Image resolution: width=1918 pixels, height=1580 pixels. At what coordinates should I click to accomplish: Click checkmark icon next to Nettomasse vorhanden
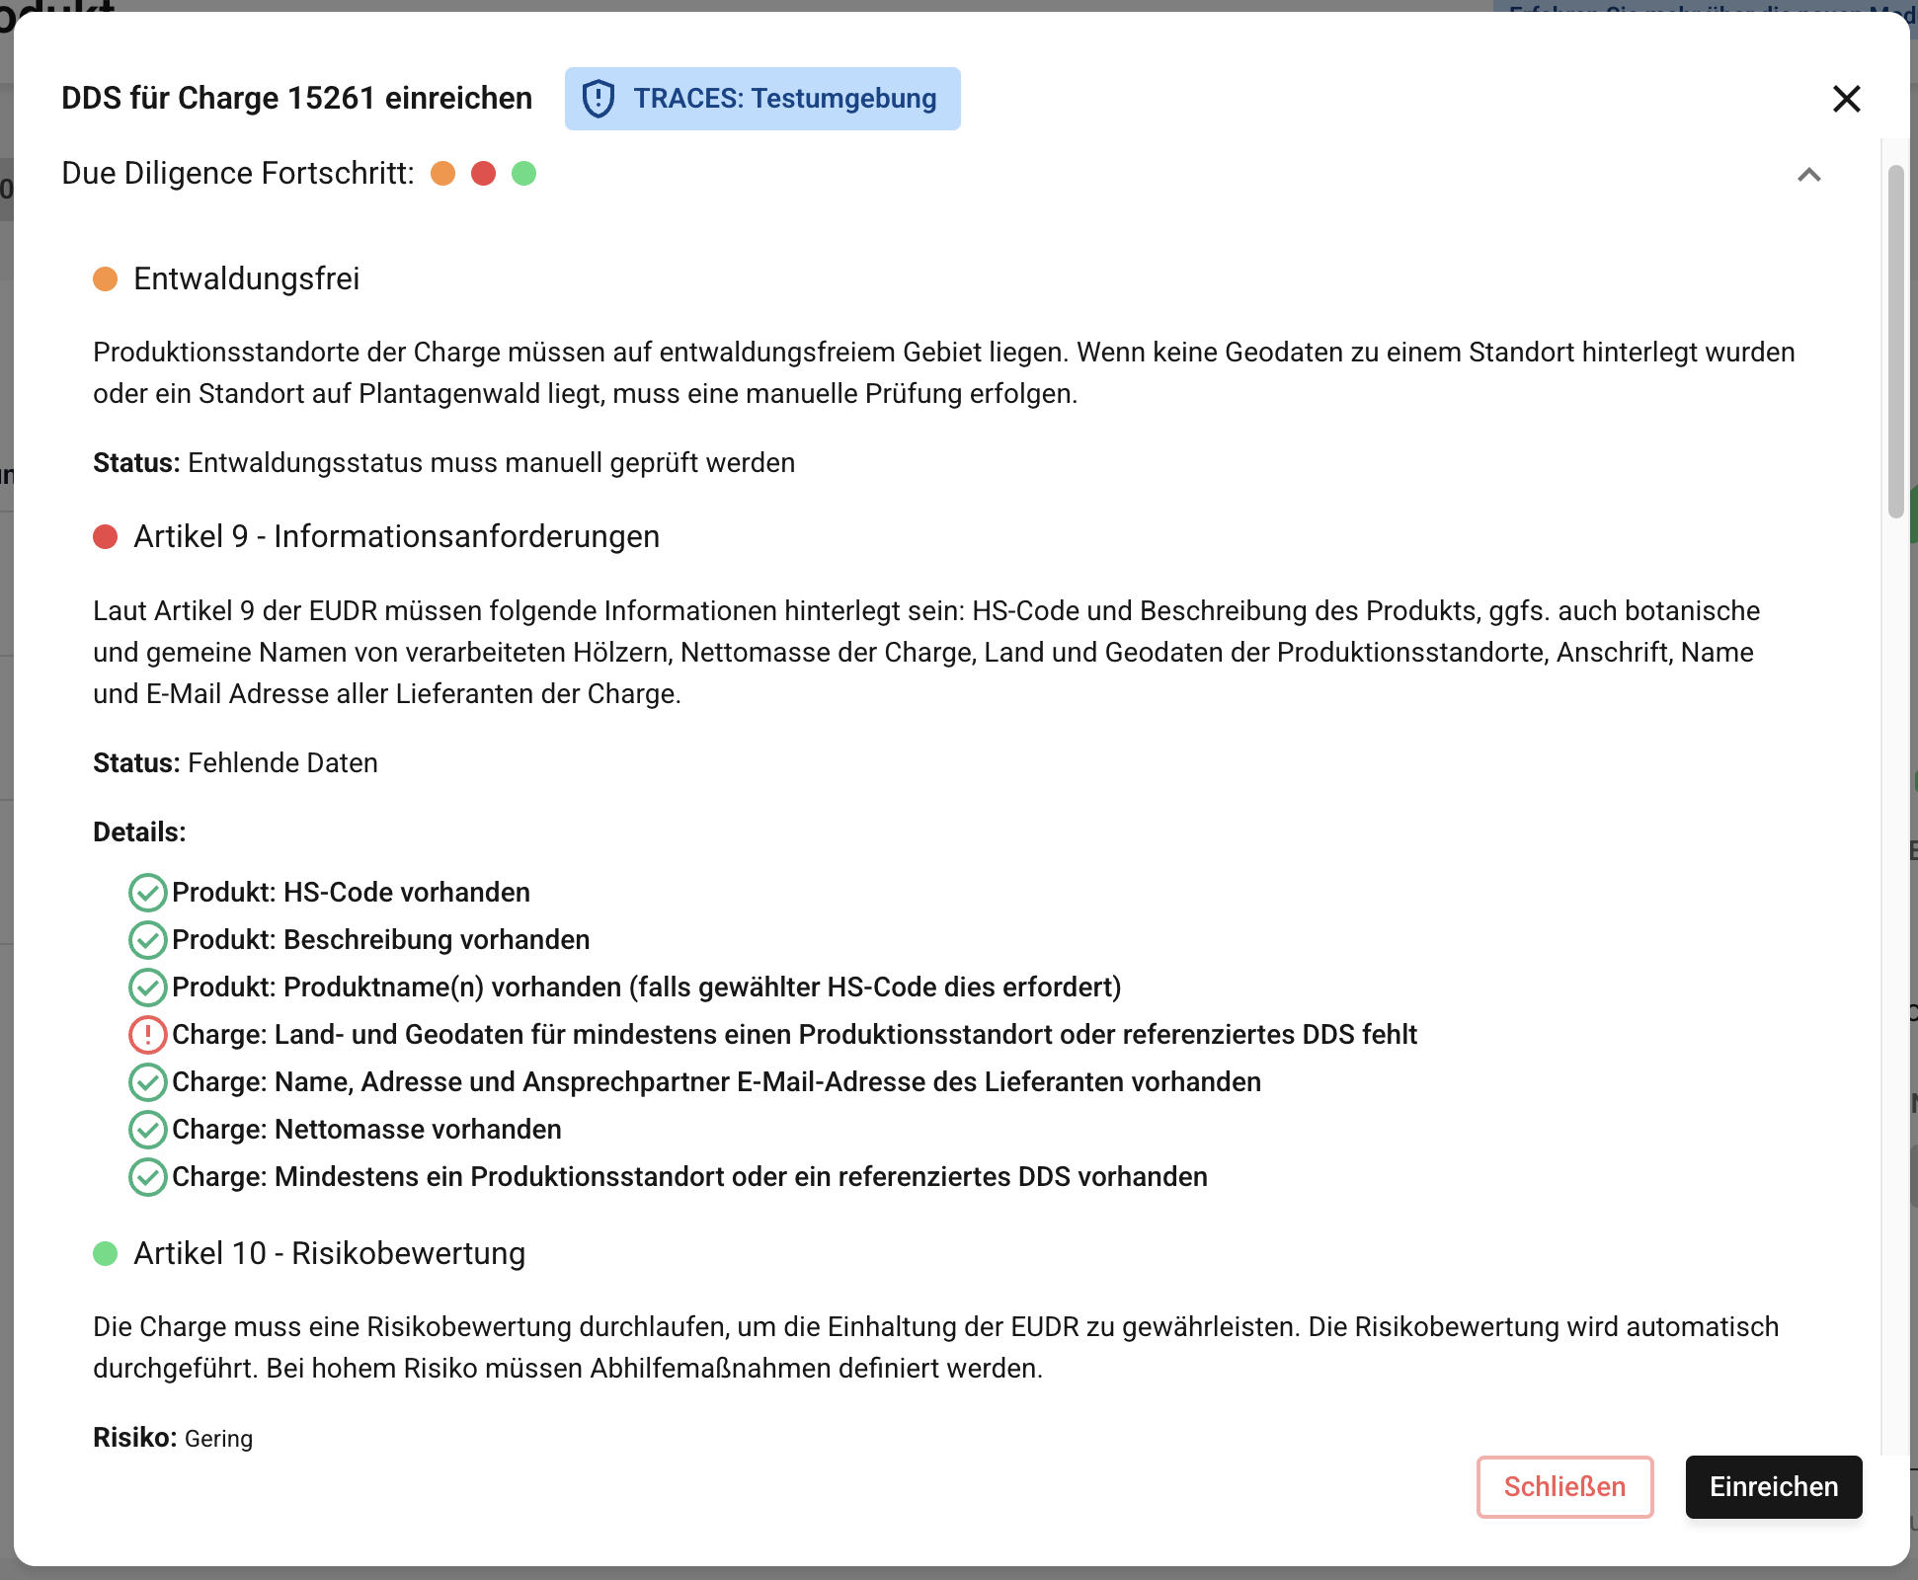point(147,1130)
